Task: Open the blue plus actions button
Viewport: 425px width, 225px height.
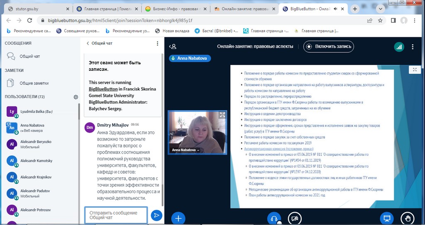Action: [x=178, y=218]
